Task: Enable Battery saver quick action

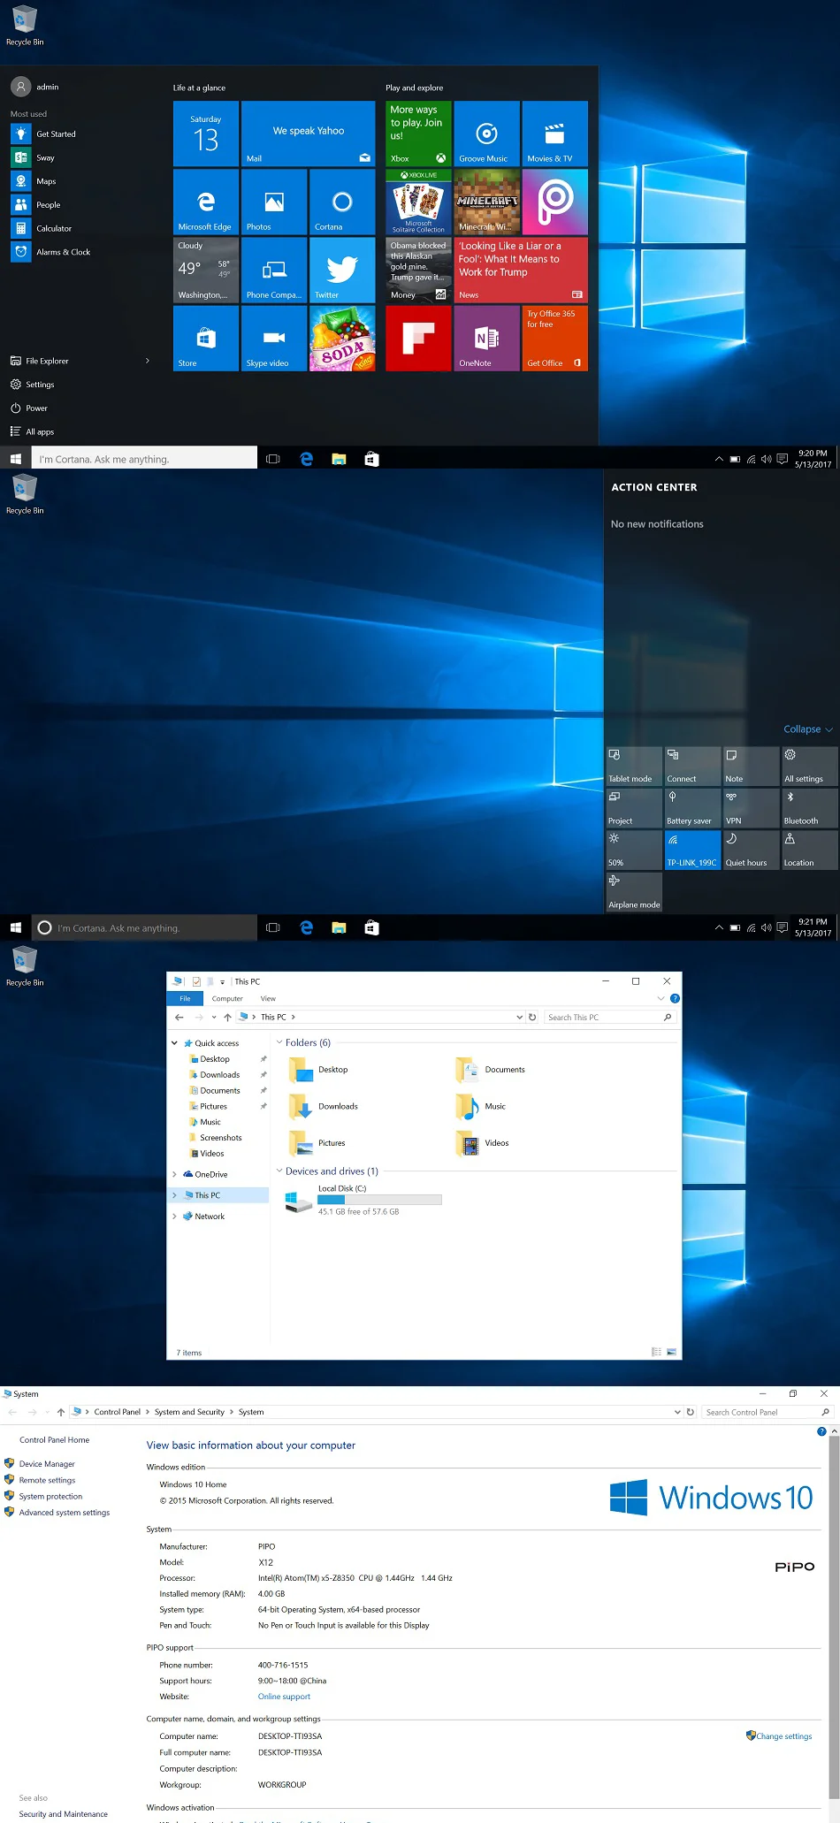Action: [x=691, y=807]
